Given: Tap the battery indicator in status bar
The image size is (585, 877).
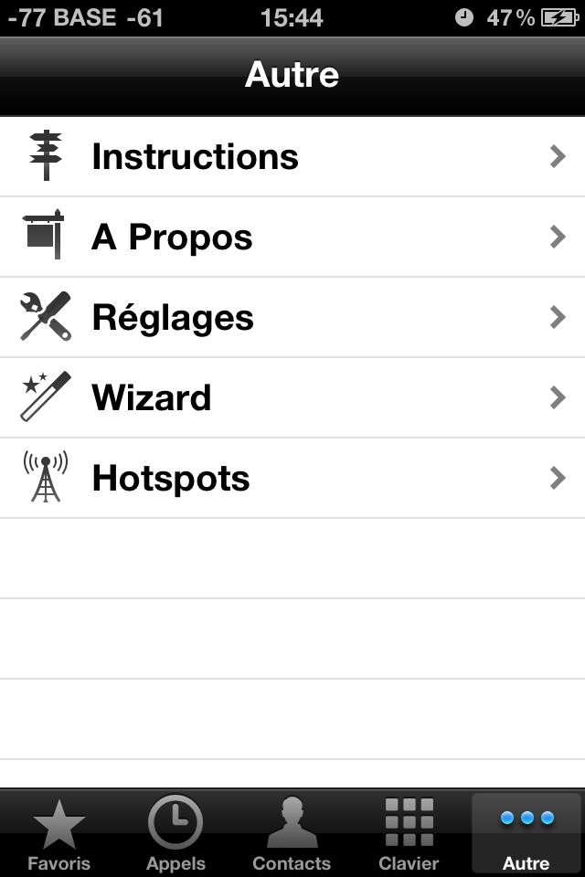Looking at the screenshot, I should (x=559, y=18).
